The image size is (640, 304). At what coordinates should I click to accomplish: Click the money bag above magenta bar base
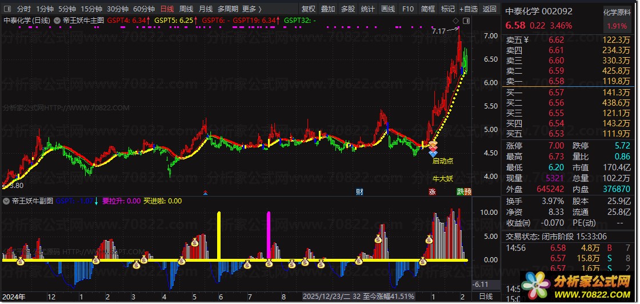(269, 263)
